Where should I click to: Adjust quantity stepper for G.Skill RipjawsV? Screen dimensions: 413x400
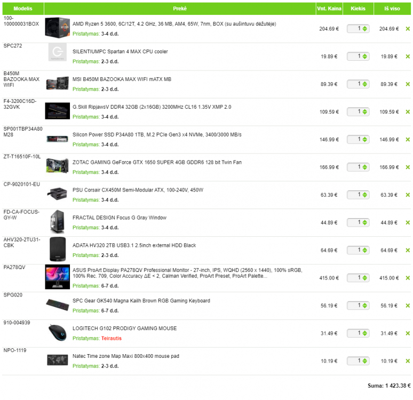[364, 111]
